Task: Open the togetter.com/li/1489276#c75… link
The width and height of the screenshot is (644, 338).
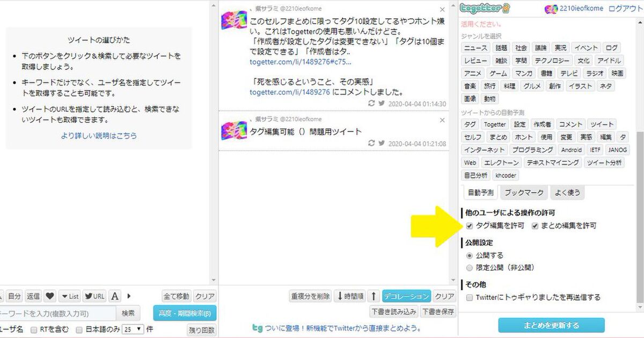Action: click(x=301, y=62)
